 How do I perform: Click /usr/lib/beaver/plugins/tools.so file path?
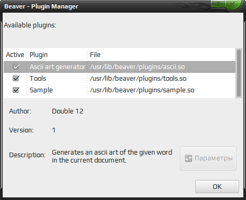coord(138,79)
